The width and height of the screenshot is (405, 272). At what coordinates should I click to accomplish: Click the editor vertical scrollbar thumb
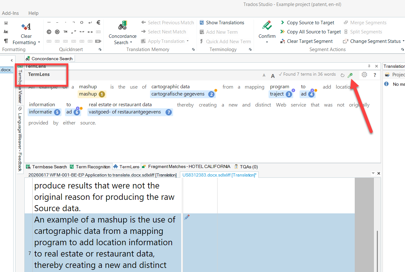(x=377, y=251)
